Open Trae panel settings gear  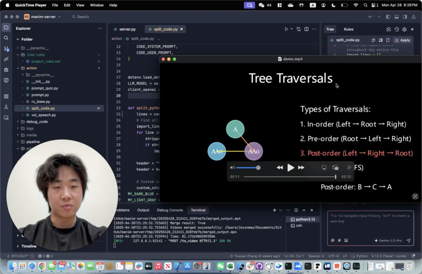404,29
